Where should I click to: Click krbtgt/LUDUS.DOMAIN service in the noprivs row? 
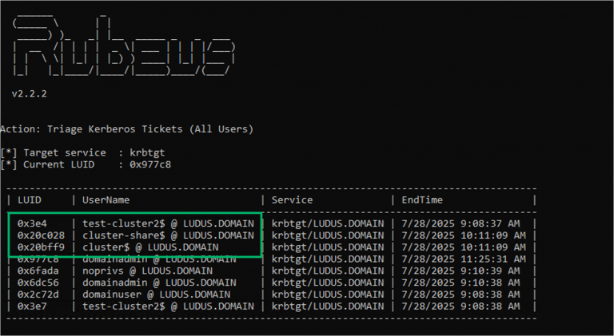328,271
